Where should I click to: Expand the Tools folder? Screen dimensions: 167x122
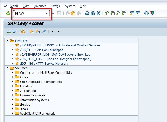pos(13,109)
